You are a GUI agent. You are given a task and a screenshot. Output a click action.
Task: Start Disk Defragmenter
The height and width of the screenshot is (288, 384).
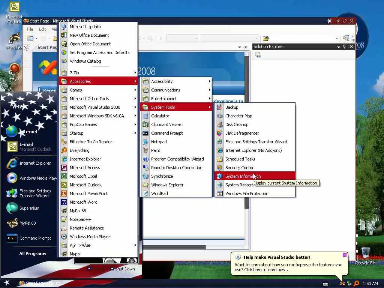(255, 133)
